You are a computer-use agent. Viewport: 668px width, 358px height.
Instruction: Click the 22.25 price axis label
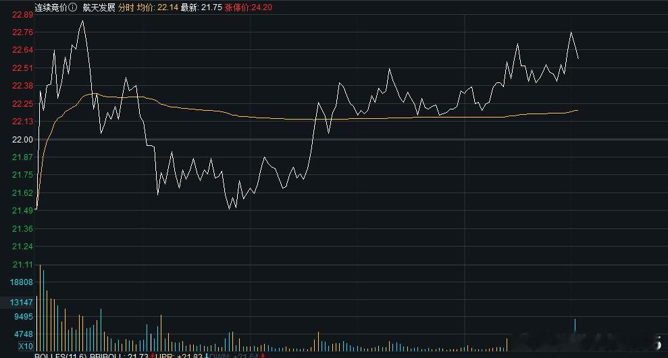(22, 104)
